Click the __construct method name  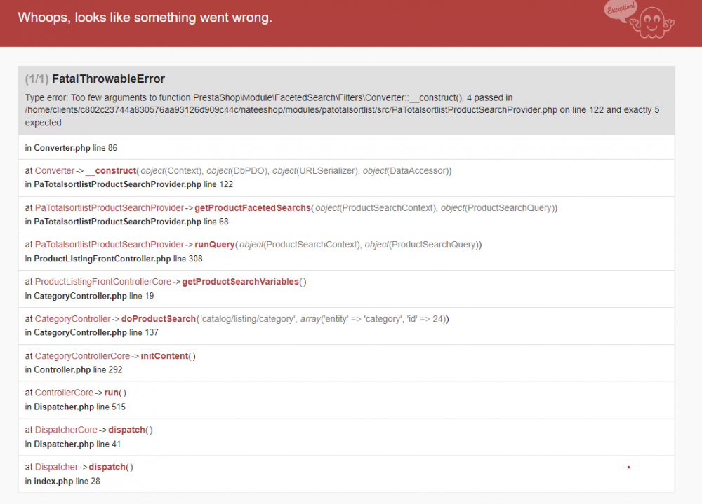tap(111, 171)
